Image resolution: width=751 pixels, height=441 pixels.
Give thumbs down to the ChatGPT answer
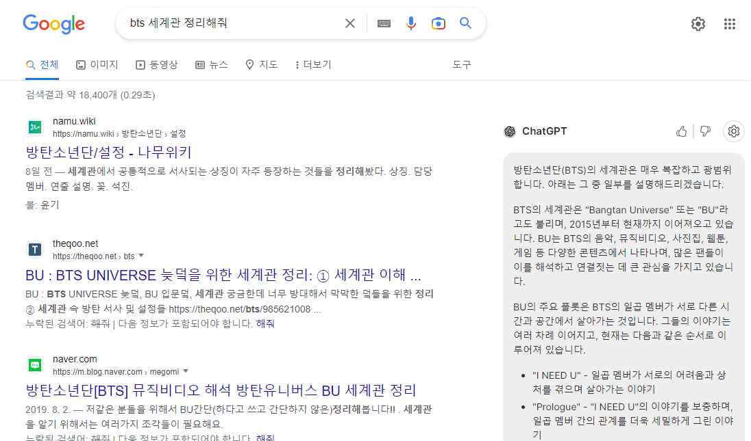pos(705,131)
